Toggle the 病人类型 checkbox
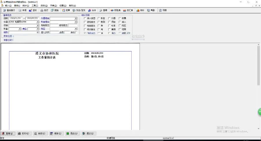 85,18
